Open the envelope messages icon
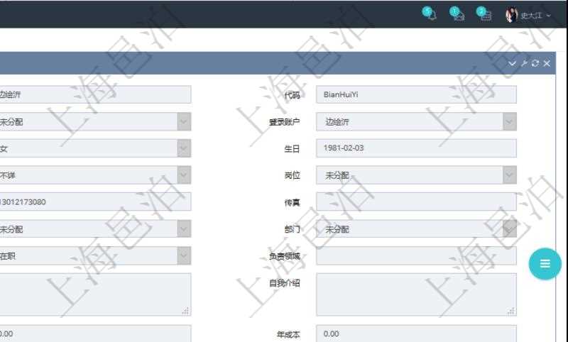This screenshot has width=568, height=342. [x=457, y=13]
